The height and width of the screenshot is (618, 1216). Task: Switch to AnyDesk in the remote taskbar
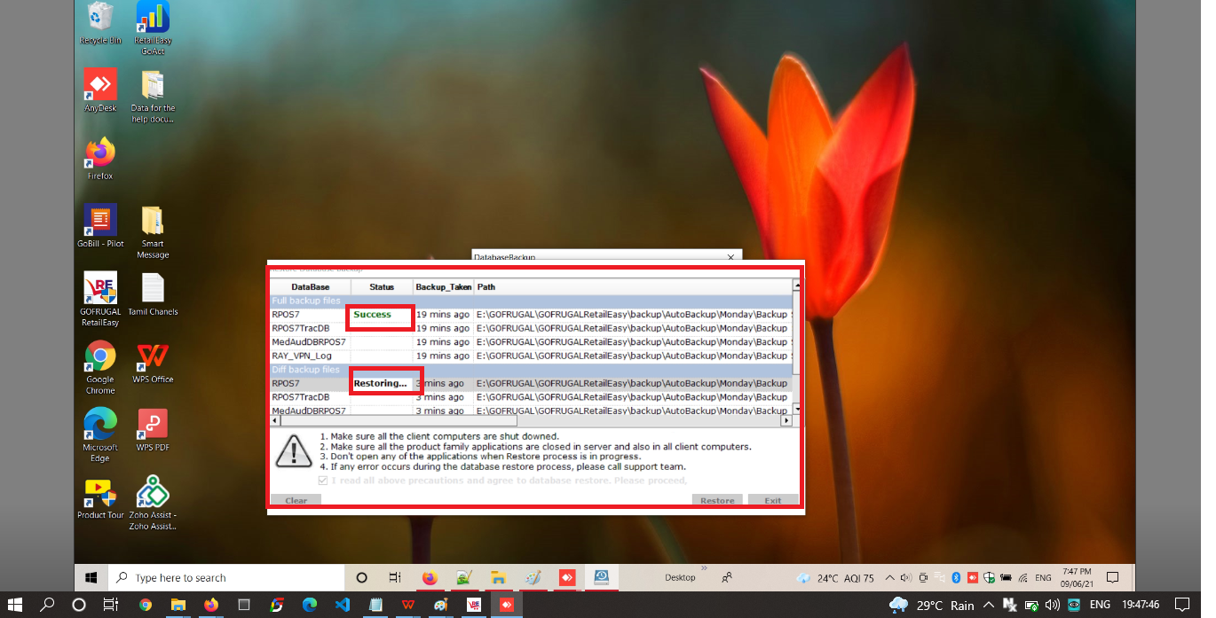(565, 578)
